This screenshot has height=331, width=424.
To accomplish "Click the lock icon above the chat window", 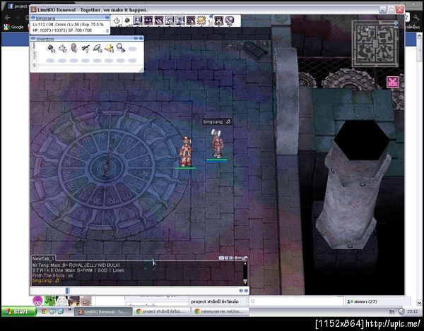I will [245, 258].
